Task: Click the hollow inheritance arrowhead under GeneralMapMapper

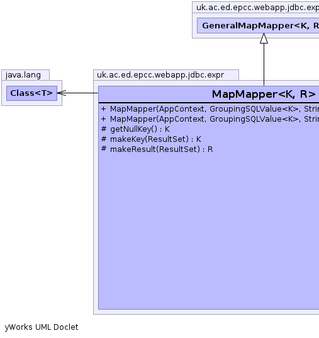Action: pyautogui.click(x=264, y=38)
